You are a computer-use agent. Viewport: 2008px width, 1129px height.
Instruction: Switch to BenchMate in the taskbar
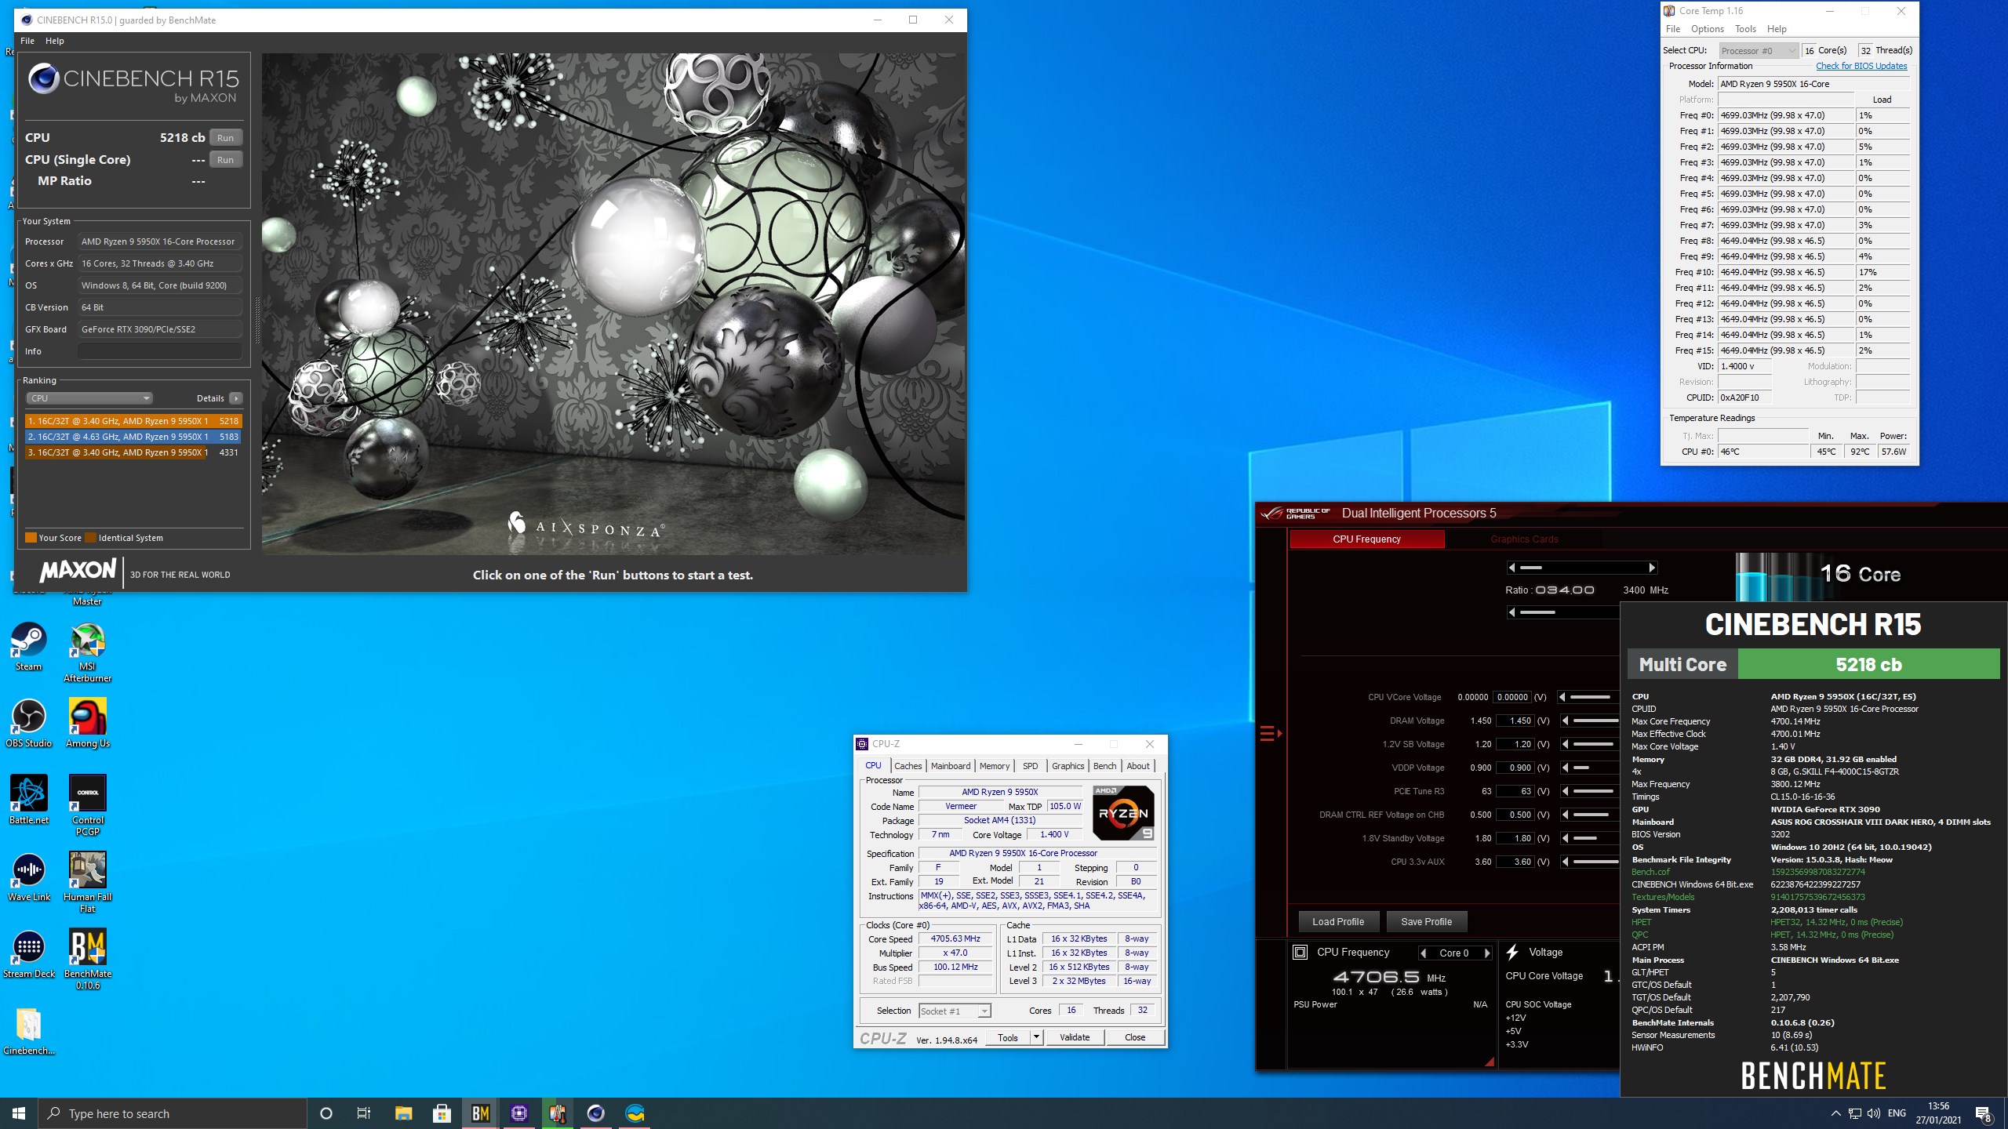(x=480, y=1113)
